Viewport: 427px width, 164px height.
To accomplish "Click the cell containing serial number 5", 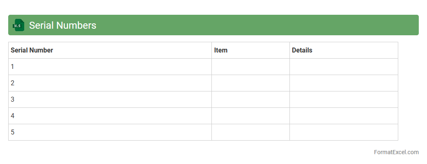I will point(110,132).
